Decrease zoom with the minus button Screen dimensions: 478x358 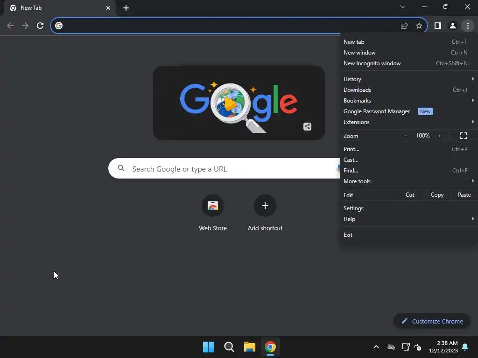click(x=406, y=136)
